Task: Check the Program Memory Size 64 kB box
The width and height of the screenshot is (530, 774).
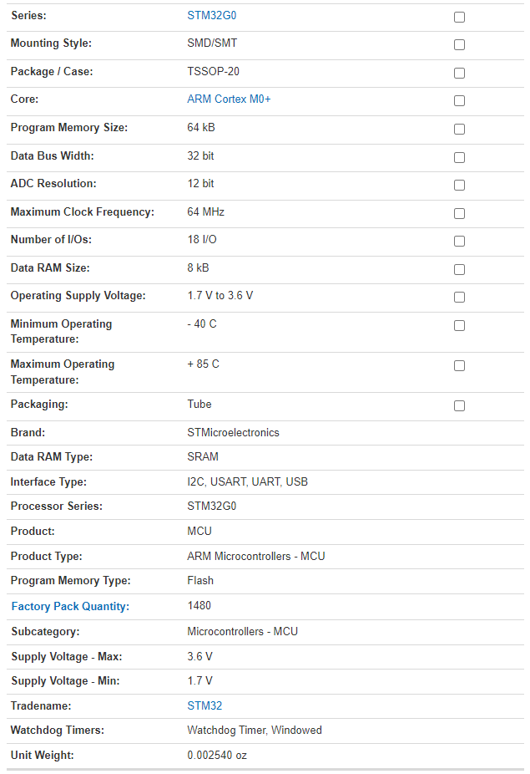Action: pos(459,130)
